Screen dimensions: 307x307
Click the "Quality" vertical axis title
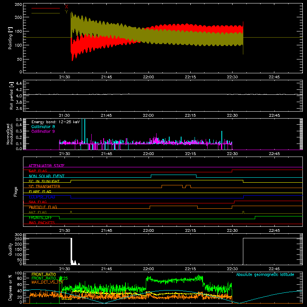coord(10,249)
